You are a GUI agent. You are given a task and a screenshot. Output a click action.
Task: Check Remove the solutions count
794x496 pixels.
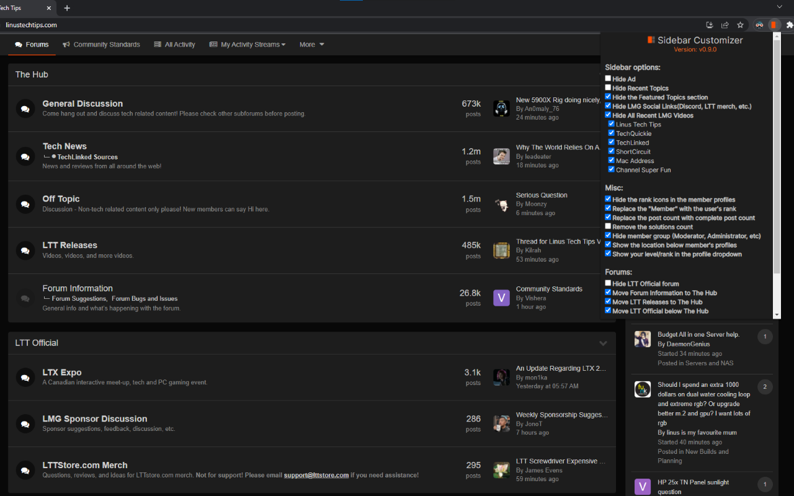(608, 226)
